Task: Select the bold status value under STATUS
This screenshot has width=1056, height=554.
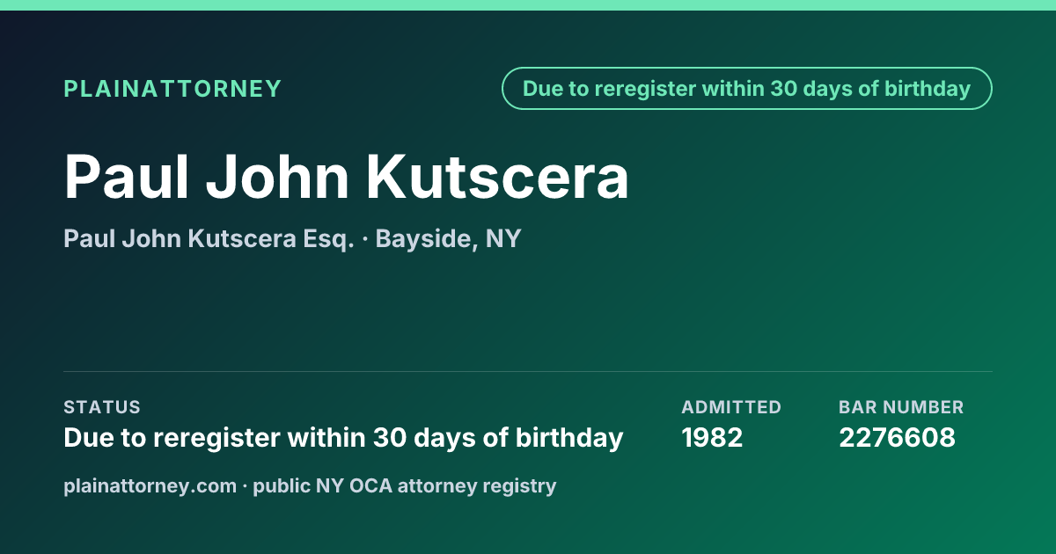Action: pyautogui.click(x=344, y=437)
